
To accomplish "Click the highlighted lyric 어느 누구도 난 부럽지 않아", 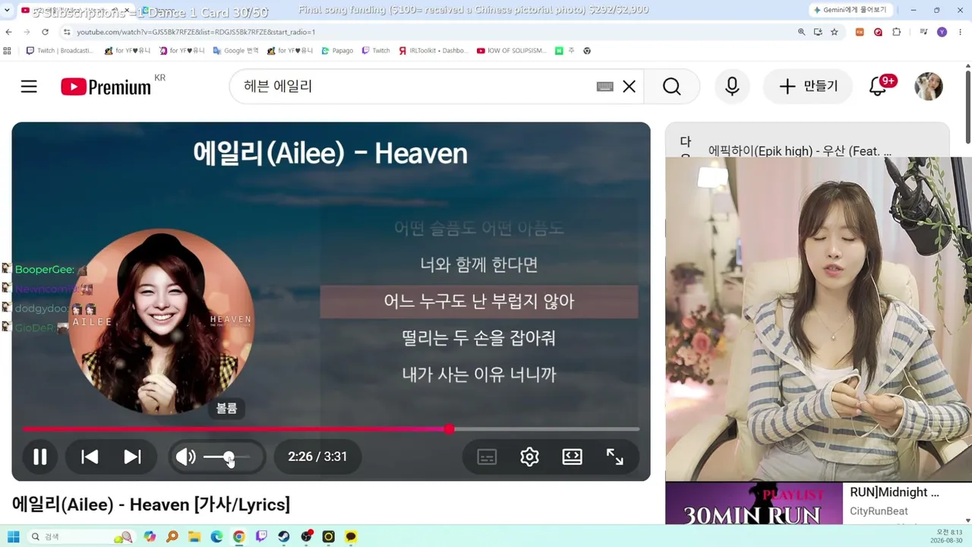I will click(x=479, y=302).
